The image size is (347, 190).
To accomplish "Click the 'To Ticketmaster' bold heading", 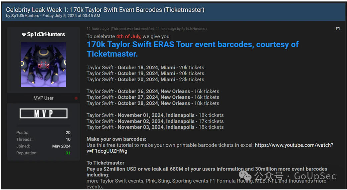I will [105, 163].
